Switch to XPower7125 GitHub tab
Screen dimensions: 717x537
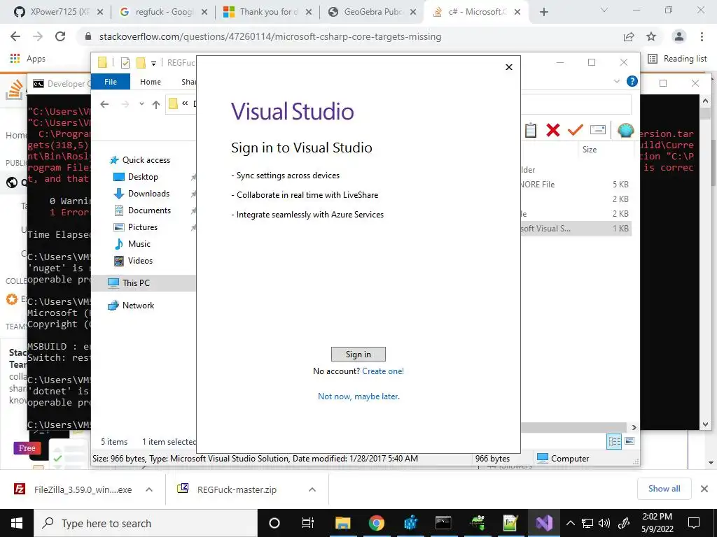[x=59, y=12]
